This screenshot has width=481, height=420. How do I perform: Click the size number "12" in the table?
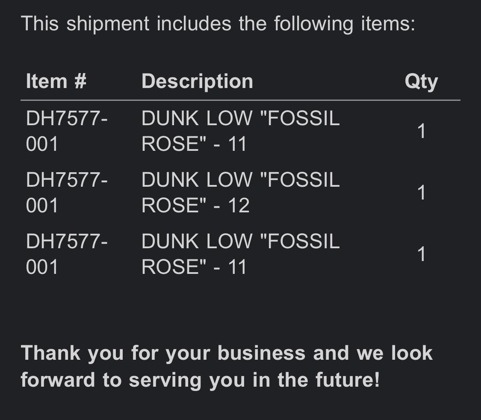pyautogui.click(x=239, y=206)
